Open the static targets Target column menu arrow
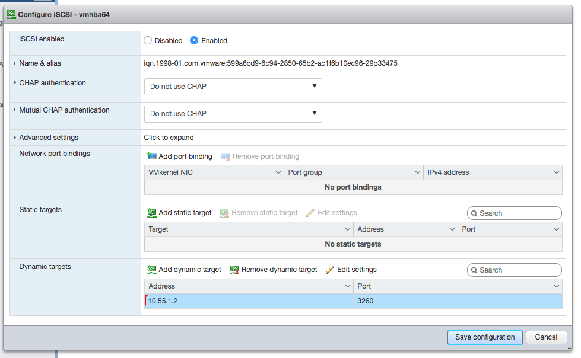The width and height of the screenshot is (581, 358). pyautogui.click(x=348, y=229)
